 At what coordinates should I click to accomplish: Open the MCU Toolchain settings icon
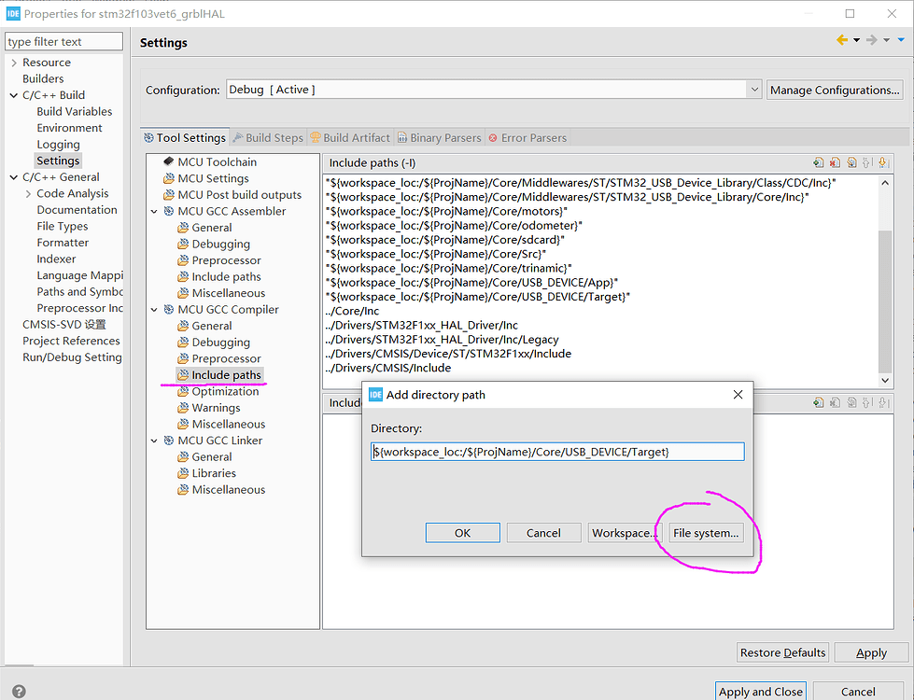[x=169, y=162]
